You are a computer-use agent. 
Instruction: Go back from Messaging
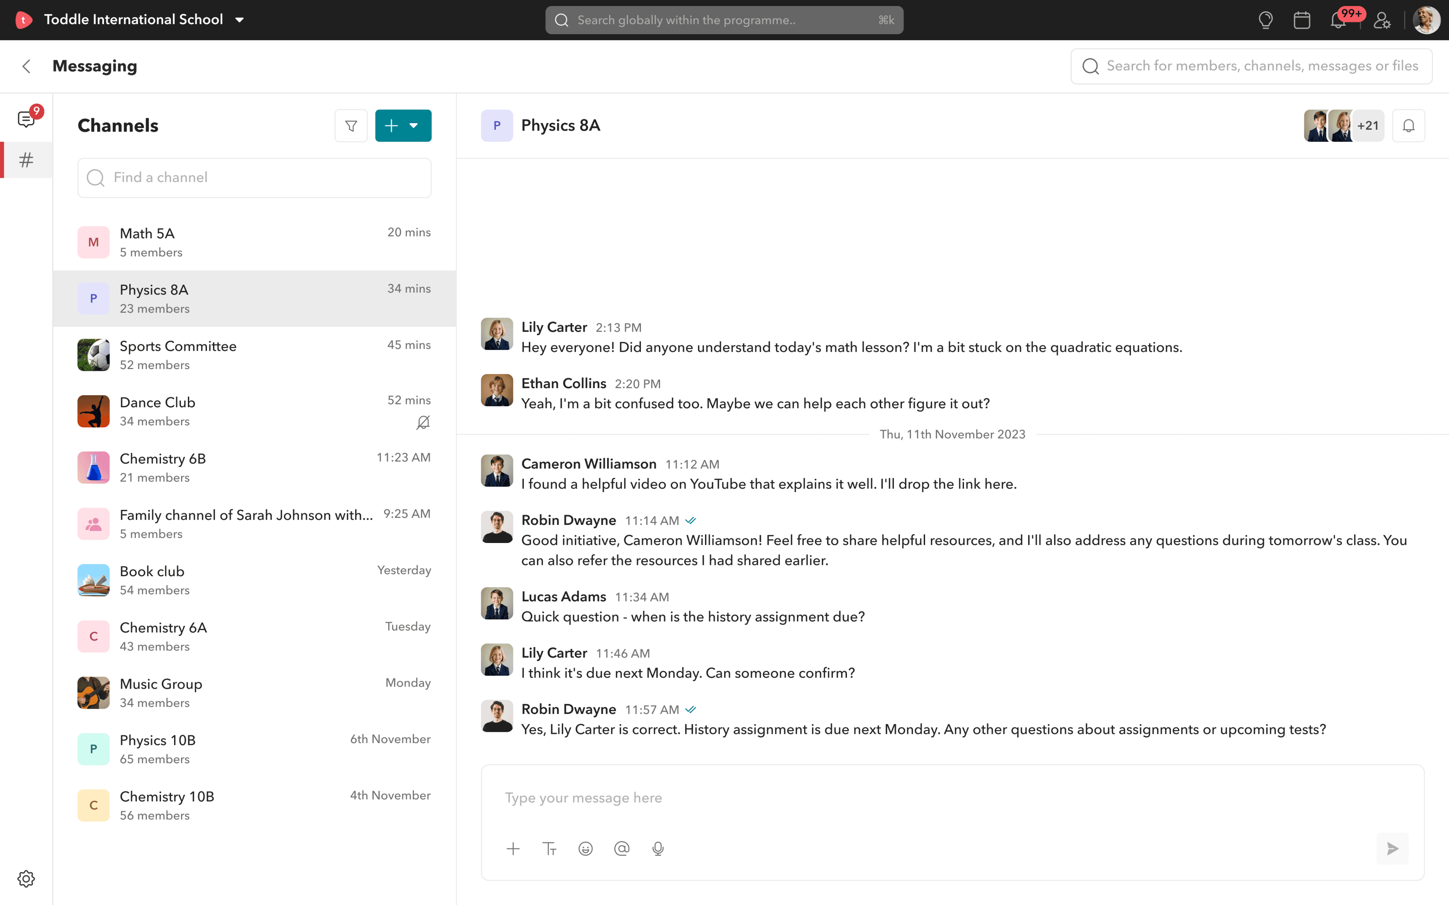point(26,66)
